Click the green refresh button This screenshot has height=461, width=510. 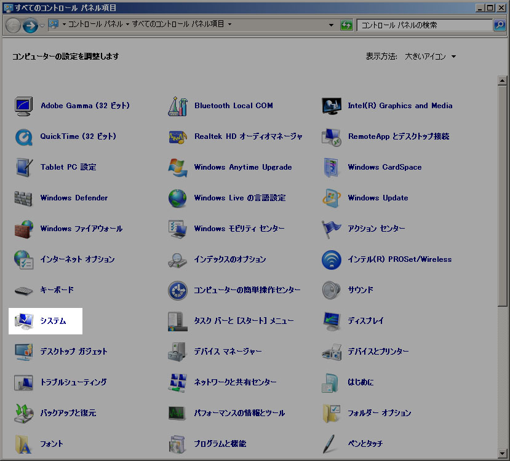pyautogui.click(x=346, y=25)
